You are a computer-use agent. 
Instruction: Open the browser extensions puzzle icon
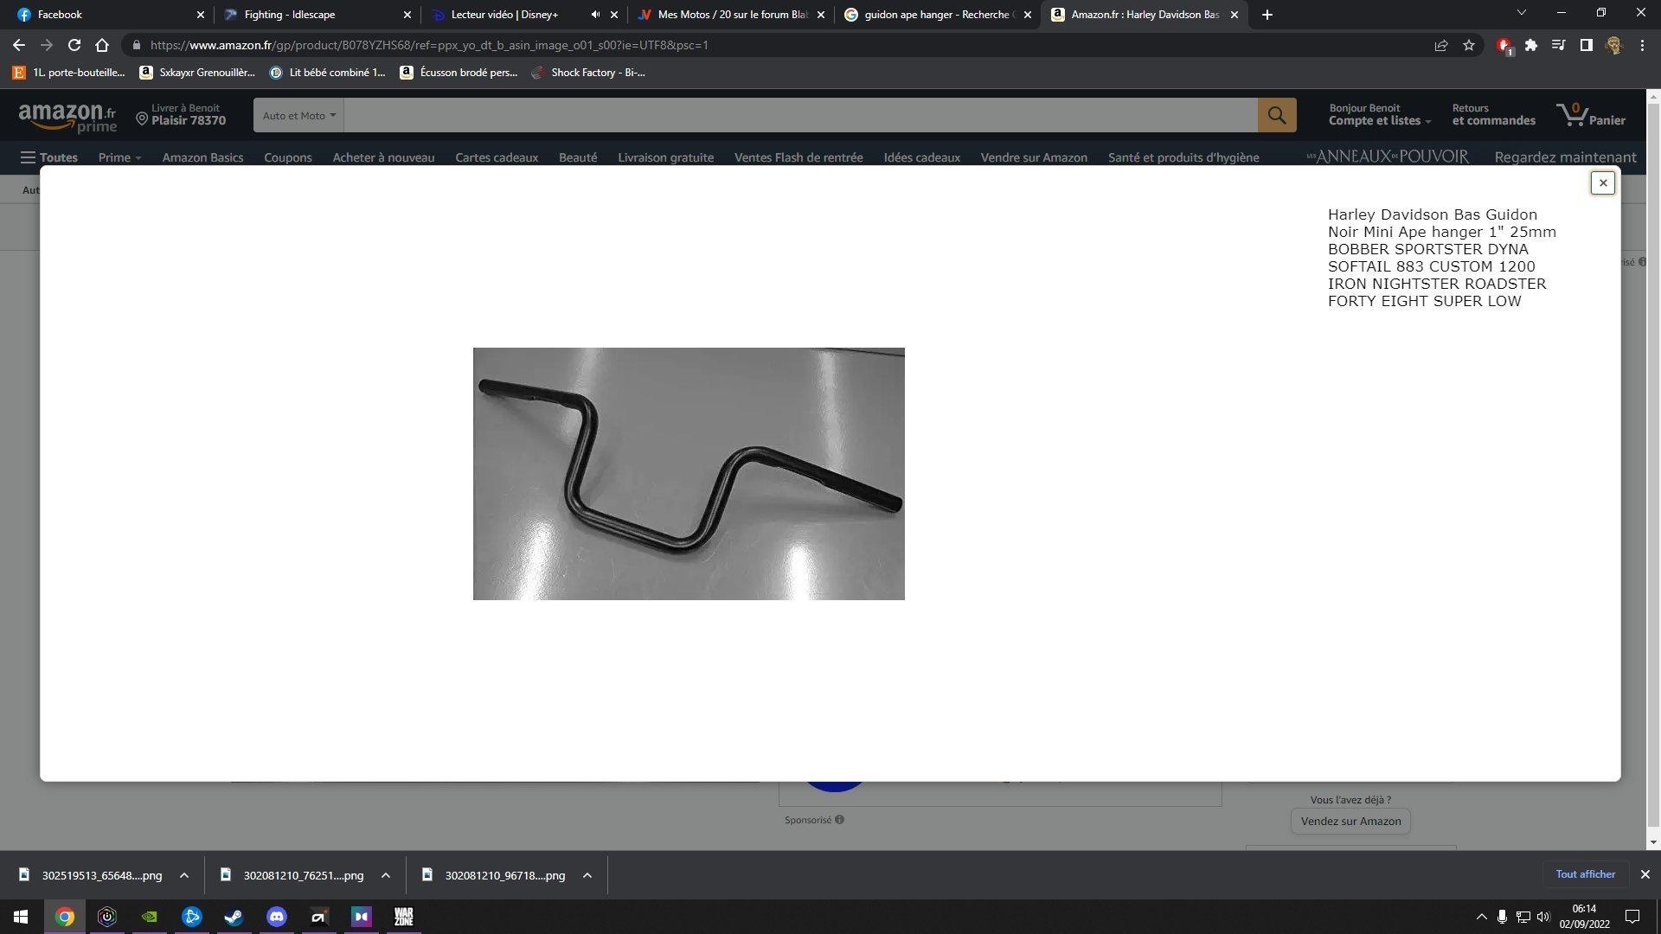click(1530, 45)
